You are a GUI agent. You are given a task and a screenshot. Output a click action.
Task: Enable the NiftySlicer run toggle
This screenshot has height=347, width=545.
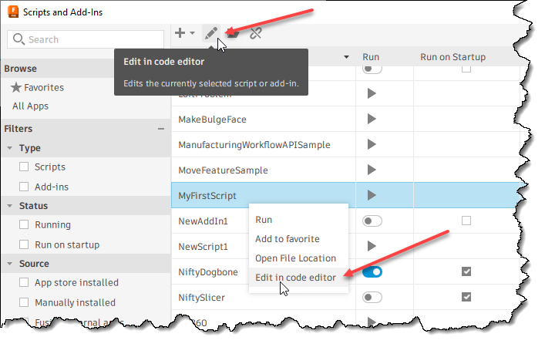pos(372,297)
